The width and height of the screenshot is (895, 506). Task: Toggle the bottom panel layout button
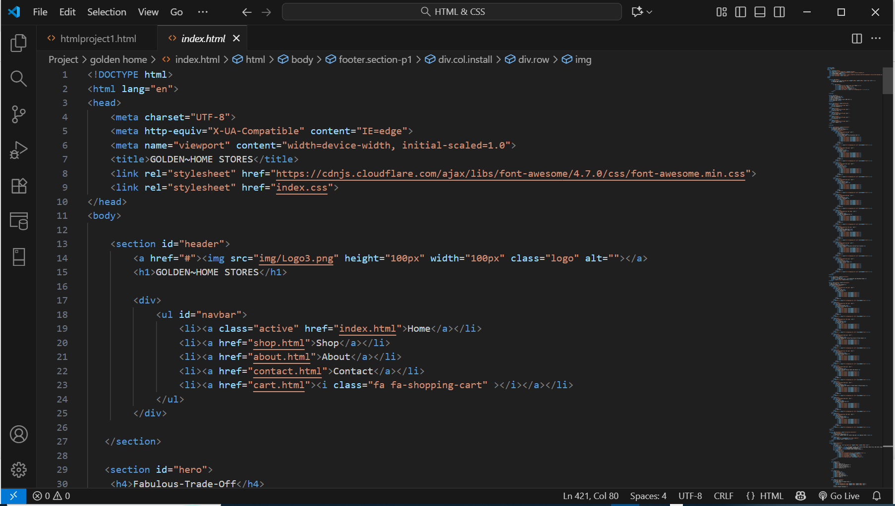point(760,12)
